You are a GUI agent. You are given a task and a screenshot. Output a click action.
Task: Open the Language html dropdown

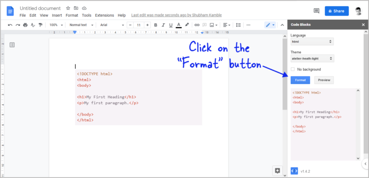(x=312, y=42)
